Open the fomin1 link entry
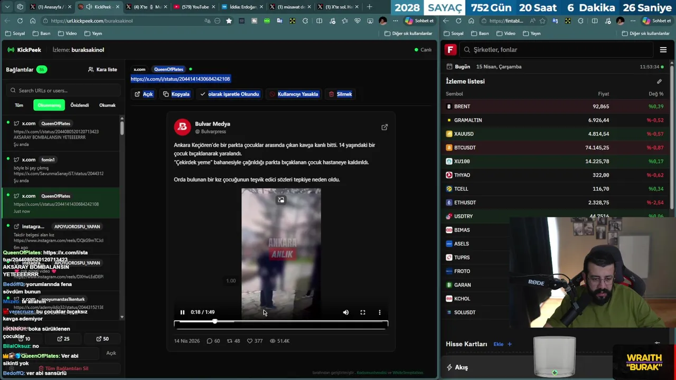The width and height of the screenshot is (676, 380). (x=61, y=170)
